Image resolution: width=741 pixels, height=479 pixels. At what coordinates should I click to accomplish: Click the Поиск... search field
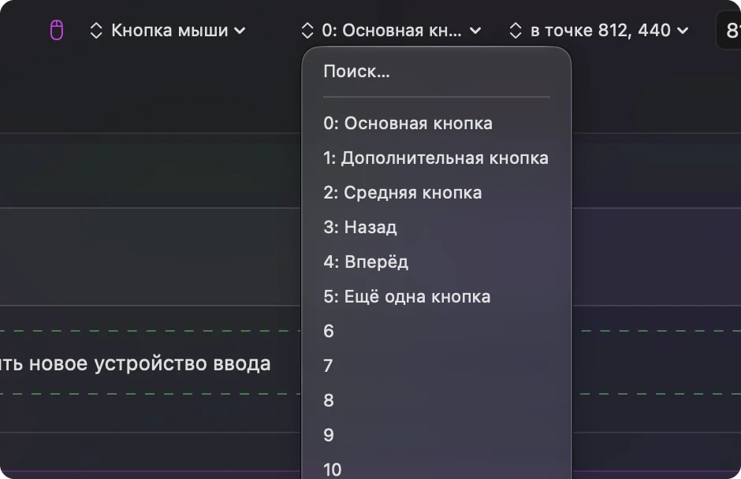click(436, 72)
